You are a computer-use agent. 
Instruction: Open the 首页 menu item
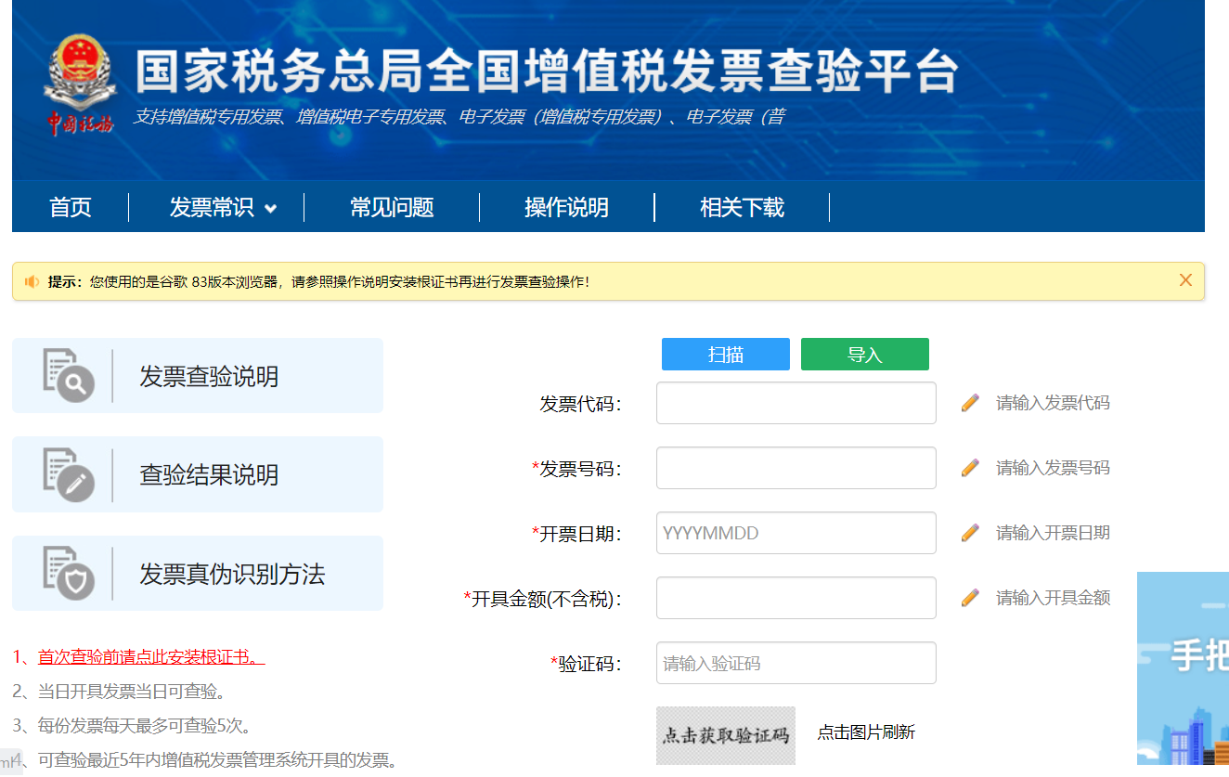click(x=71, y=207)
